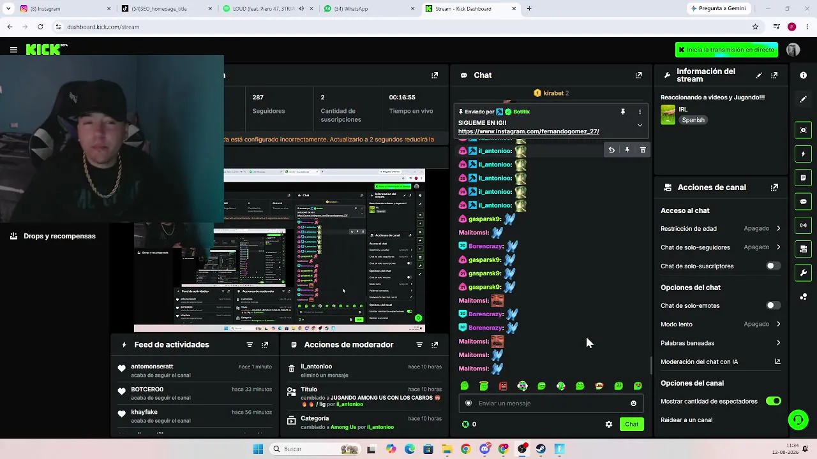Open the Windows Start menu
Screen dimensions: 817x459
[x=258, y=449]
